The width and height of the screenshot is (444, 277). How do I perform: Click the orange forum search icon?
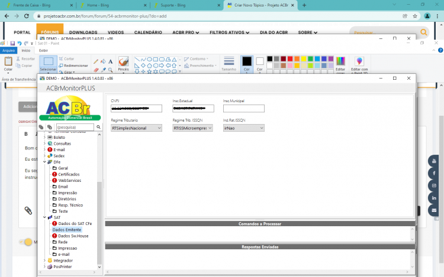click(424, 32)
